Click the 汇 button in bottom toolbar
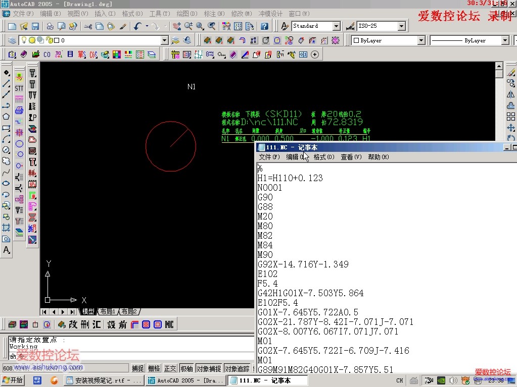 tap(97, 324)
